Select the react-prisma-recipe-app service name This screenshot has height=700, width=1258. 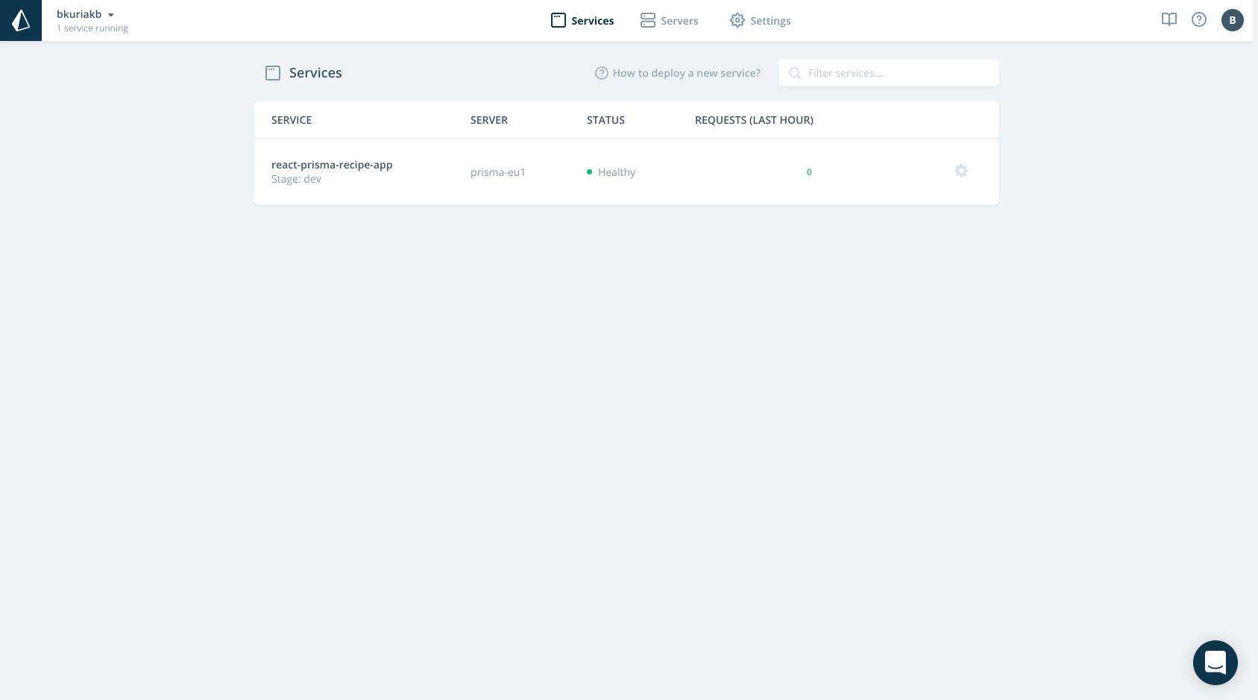tap(332, 165)
